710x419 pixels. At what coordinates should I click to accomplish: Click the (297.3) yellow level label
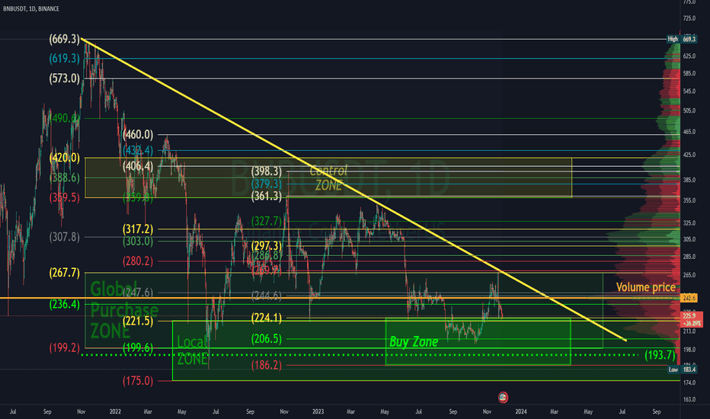tap(267, 245)
